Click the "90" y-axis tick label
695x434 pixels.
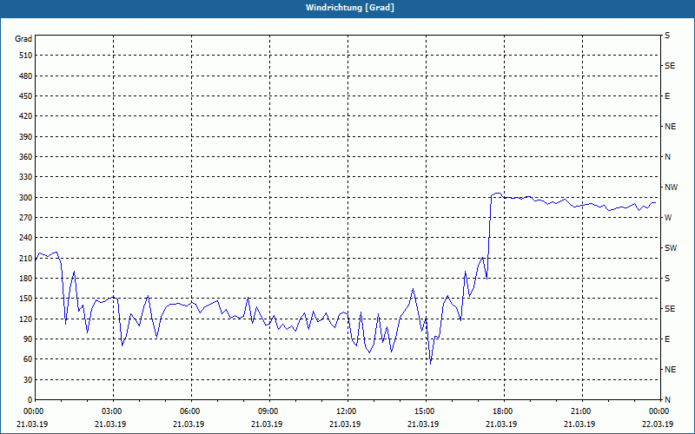point(28,339)
